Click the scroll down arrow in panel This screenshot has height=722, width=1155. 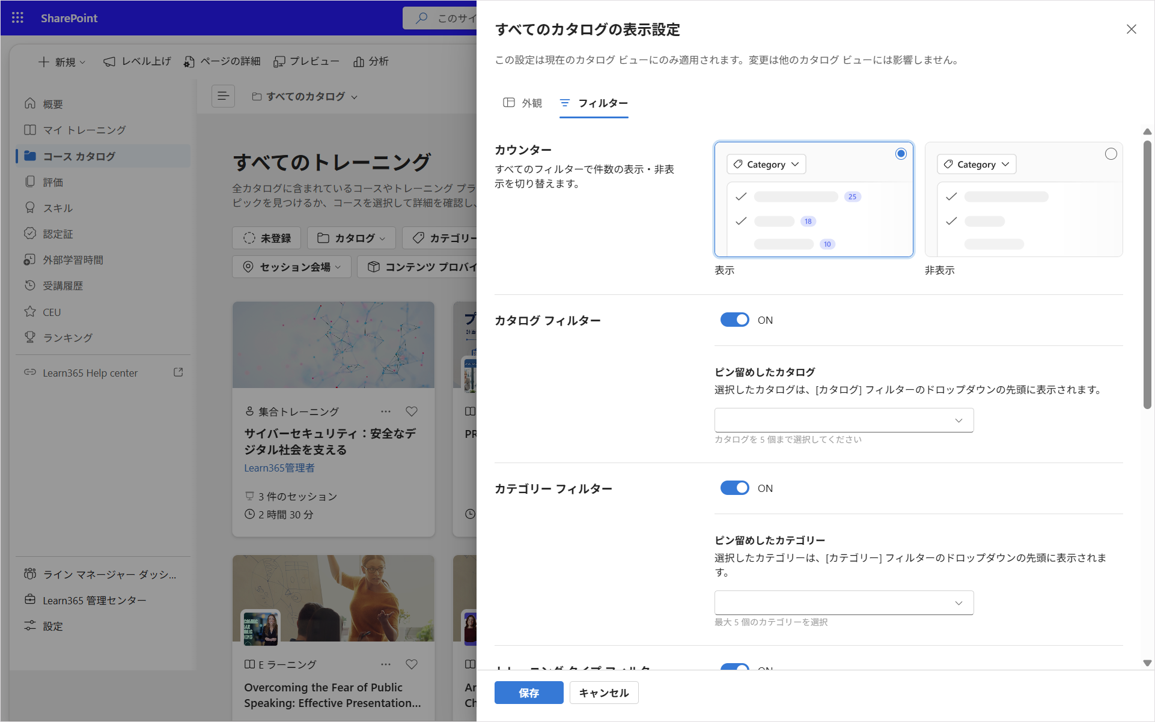point(1147,664)
